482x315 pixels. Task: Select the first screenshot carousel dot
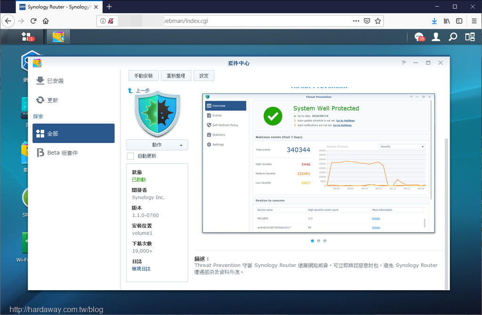click(313, 241)
